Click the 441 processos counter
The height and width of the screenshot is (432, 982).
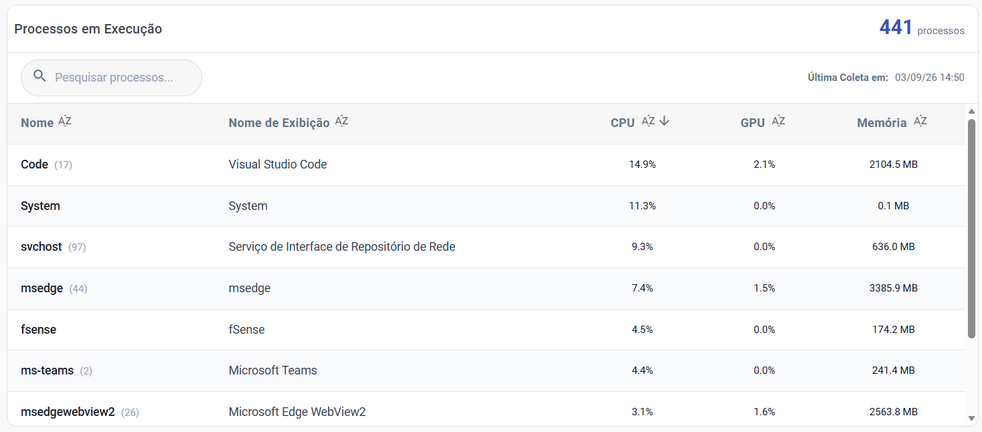pyautogui.click(x=922, y=28)
